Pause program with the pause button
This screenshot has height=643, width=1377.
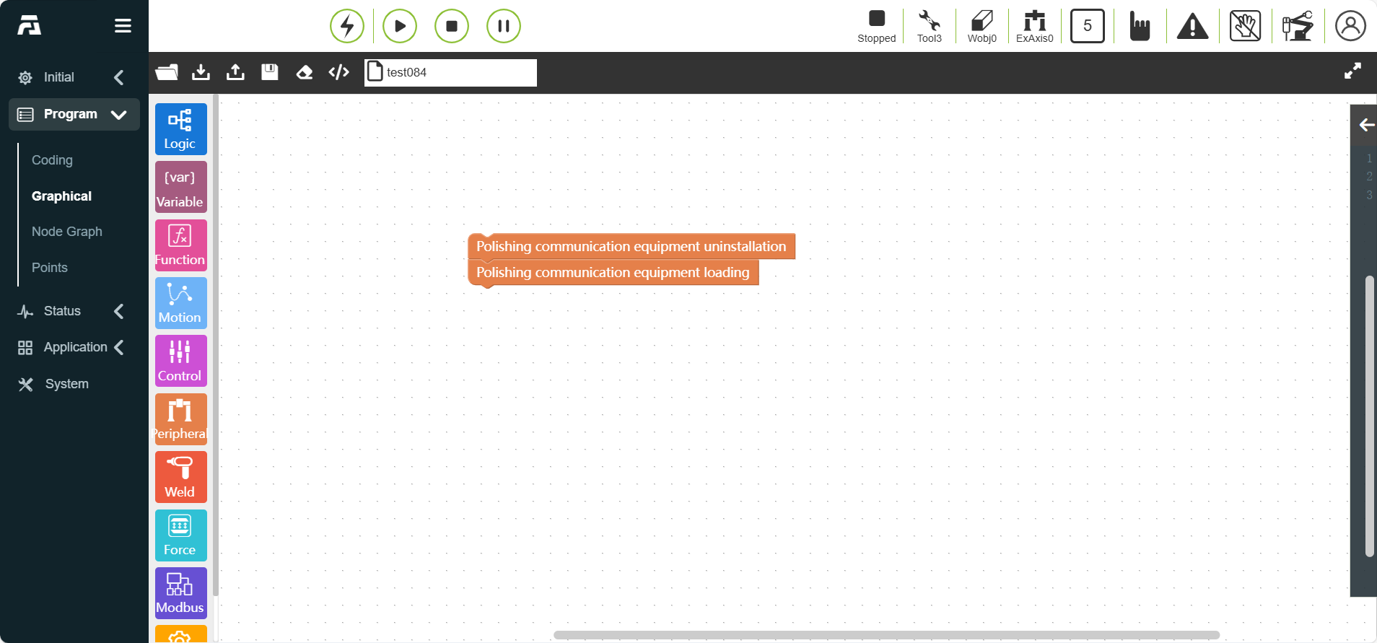504,26
